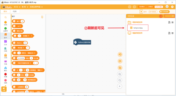Click the 5.5 field in the 四舍五入 block
The width and height of the screenshot is (176, 96).
[25, 43]
